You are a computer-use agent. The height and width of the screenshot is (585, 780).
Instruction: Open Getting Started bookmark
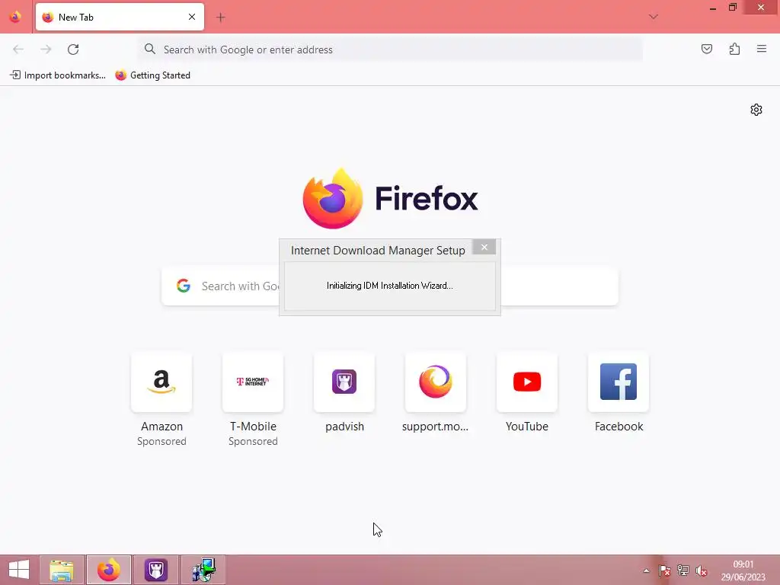tap(152, 75)
